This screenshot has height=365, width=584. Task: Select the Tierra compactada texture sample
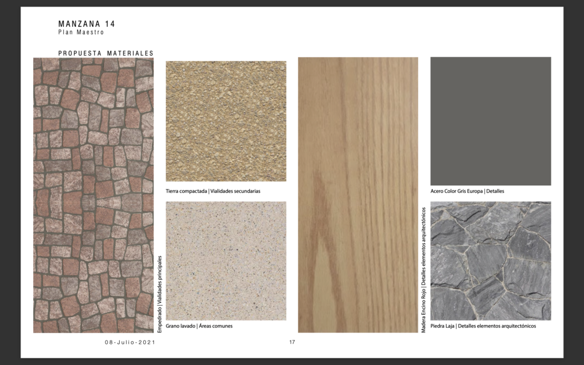pyautogui.click(x=226, y=121)
